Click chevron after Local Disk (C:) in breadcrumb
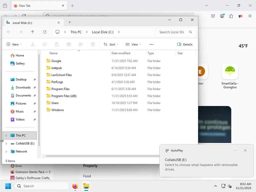Image resolution: width=256 pixels, height=192 pixels. [119, 32]
